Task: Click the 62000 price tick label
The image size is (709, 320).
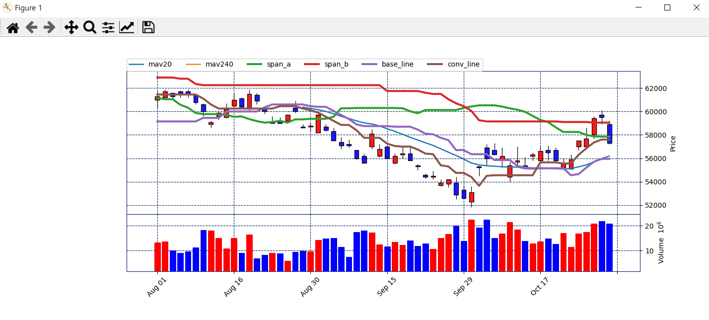Action: click(x=656, y=88)
